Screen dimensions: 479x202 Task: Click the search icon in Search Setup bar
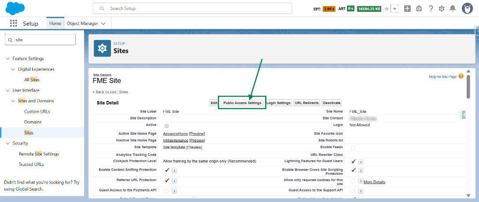pos(102,8)
